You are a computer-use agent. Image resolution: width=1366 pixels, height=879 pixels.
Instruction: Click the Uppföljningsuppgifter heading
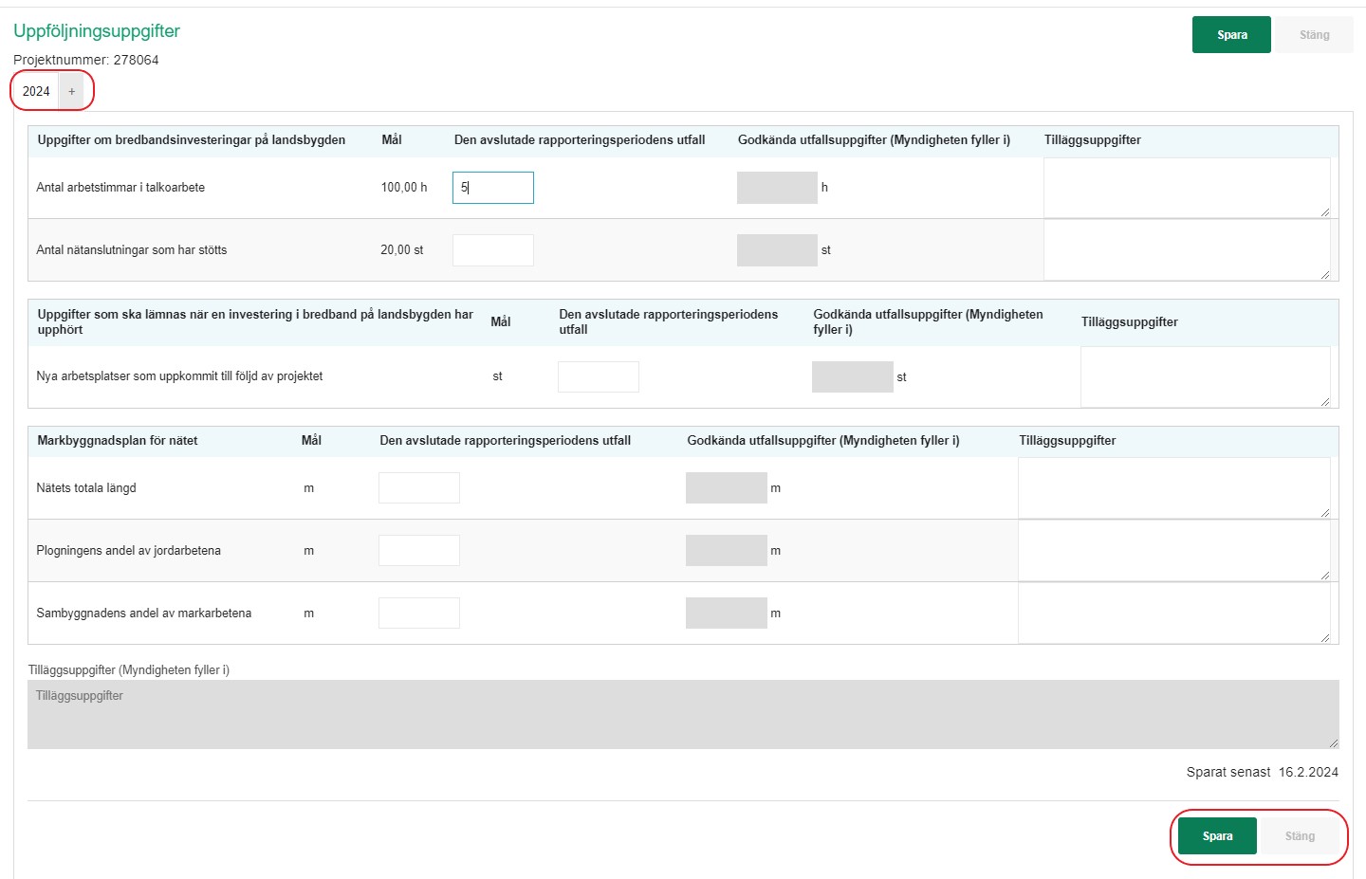tap(97, 30)
